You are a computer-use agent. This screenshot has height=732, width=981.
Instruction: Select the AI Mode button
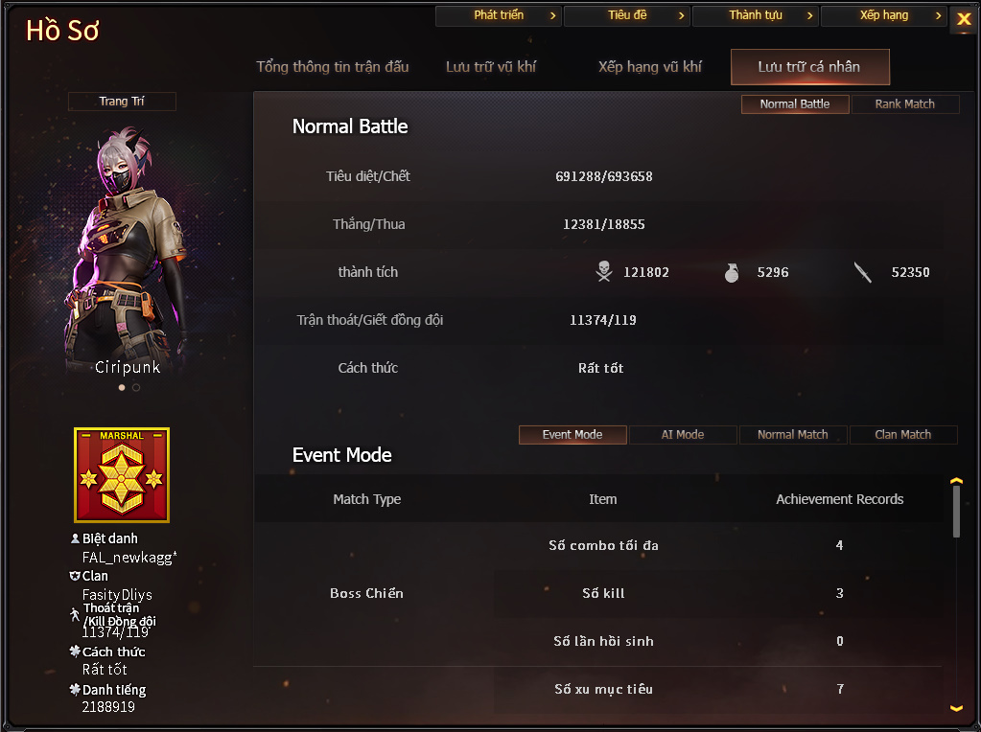click(683, 434)
